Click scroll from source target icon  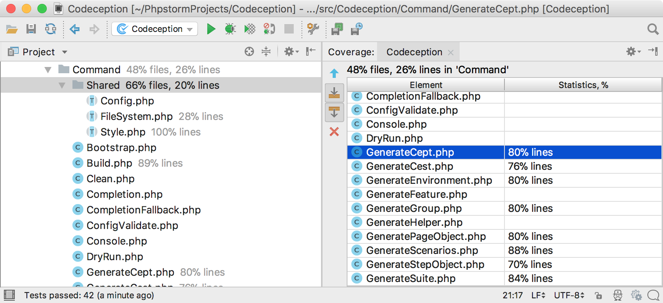click(x=249, y=51)
